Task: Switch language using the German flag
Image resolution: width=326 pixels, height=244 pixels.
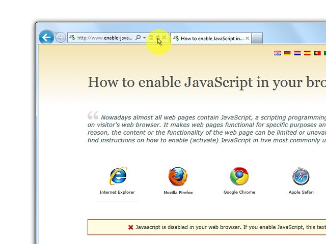Action: point(287,53)
